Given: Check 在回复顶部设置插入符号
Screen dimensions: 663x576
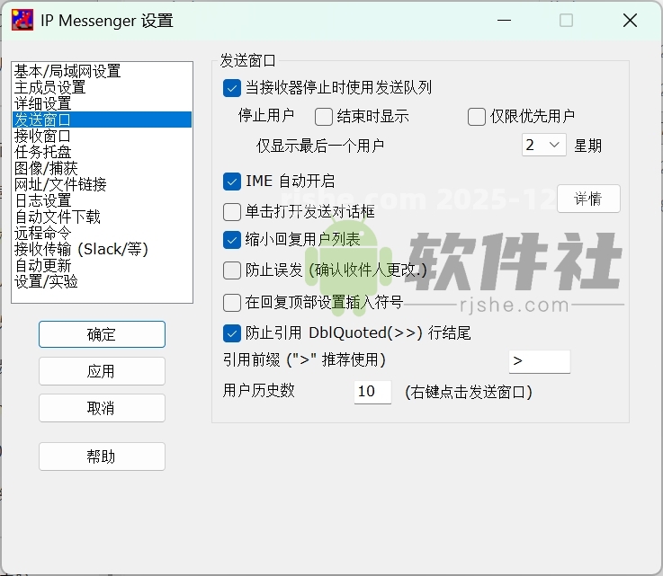Looking at the screenshot, I should pos(232,302).
